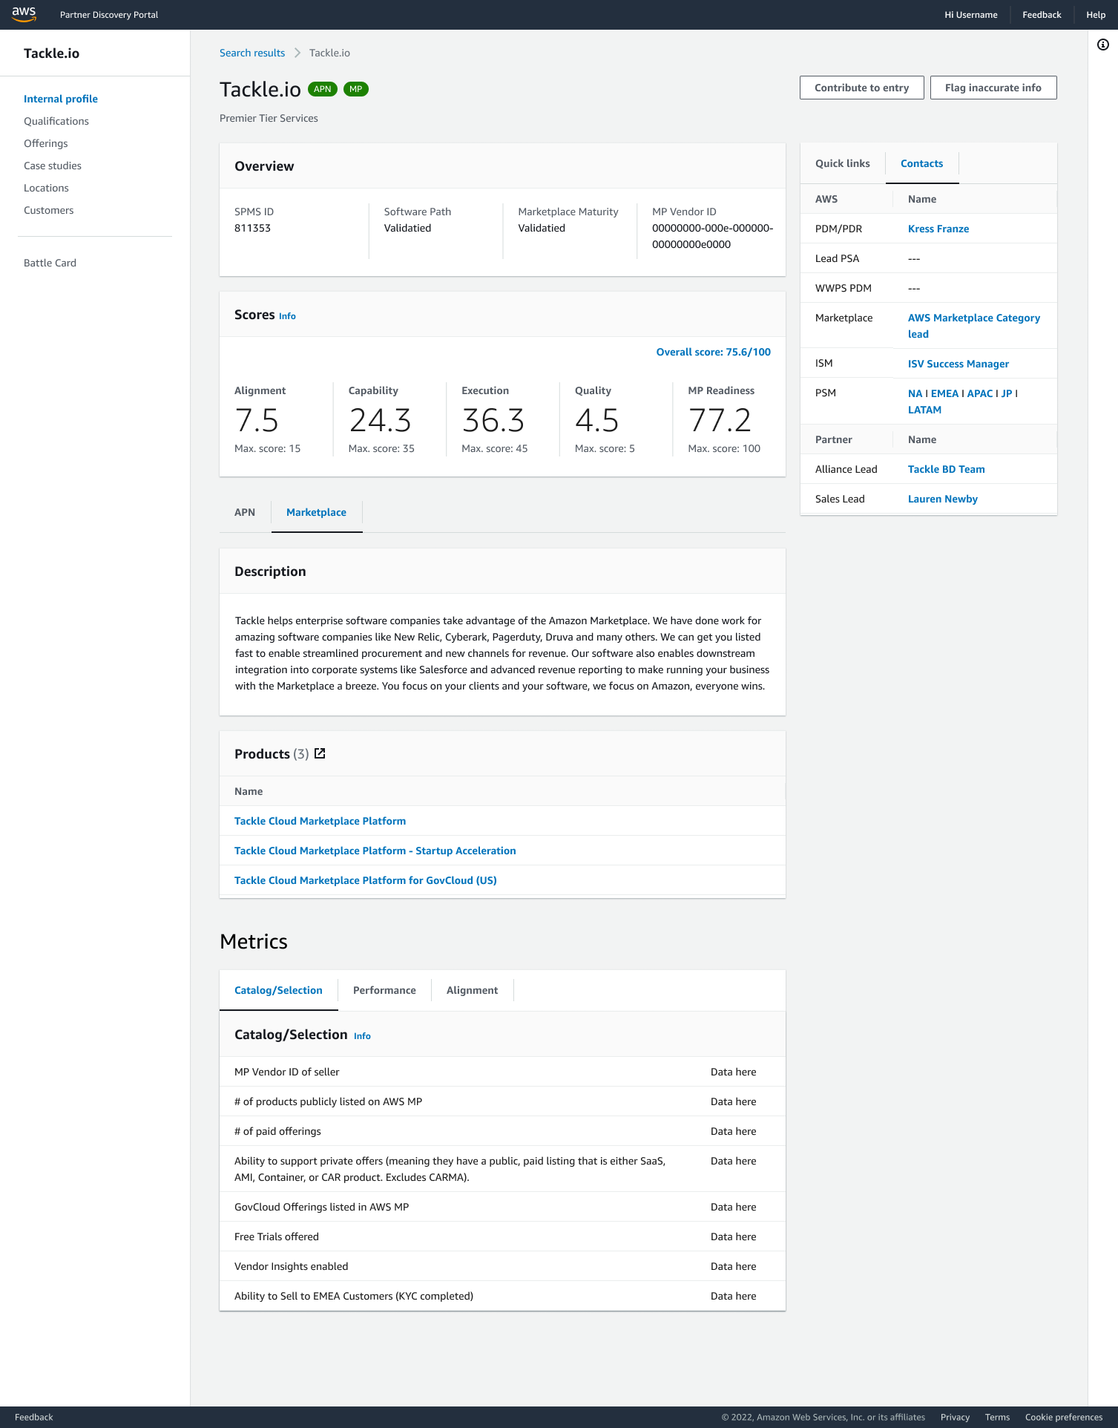Click NA PSM link
This screenshot has width=1118, height=1428.
[915, 393]
